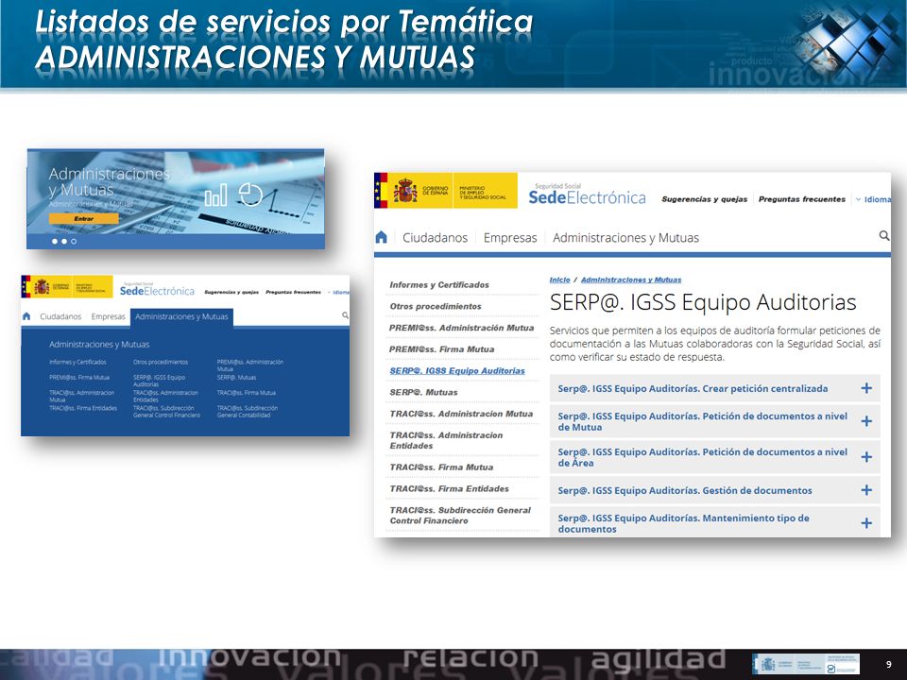The height and width of the screenshot is (680, 907).
Task: Open 'Informes y Certificados' in the left sidebar
Action: click(439, 284)
